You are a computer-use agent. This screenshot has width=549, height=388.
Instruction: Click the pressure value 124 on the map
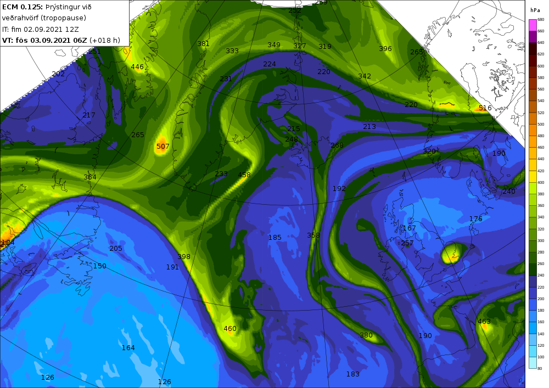coord(8,243)
